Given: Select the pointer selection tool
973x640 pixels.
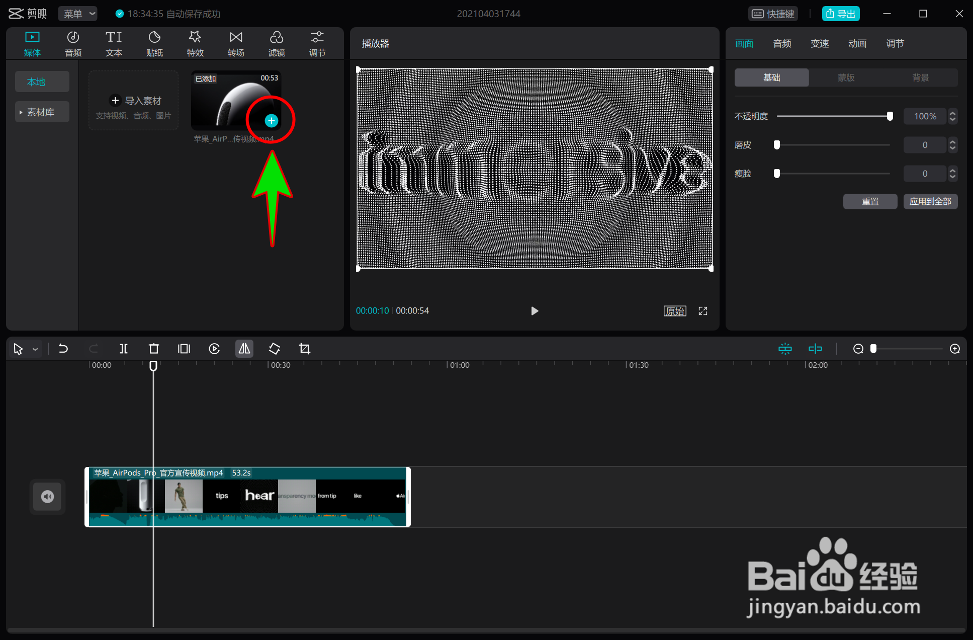Looking at the screenshot, I should (x=18, y=349).
